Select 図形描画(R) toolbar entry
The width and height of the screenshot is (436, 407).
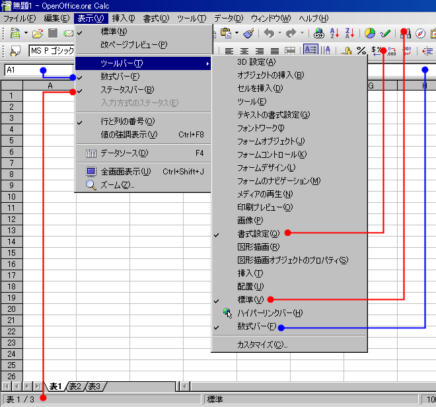coord(289,247)
